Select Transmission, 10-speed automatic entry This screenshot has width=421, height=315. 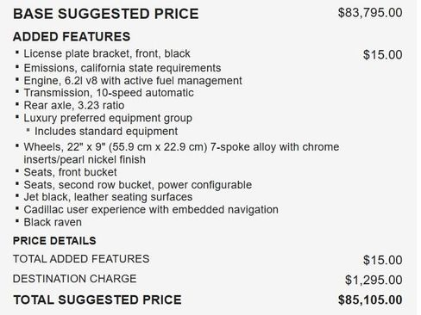click(x=109, y=93)
